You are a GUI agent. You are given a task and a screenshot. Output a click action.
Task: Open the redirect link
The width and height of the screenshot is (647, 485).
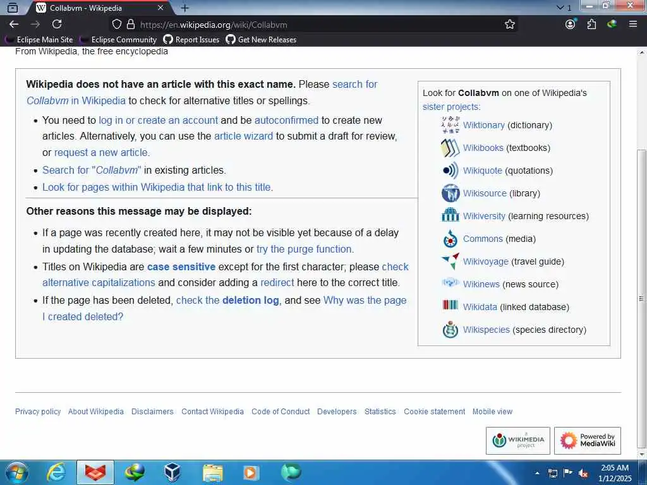coord(277,282)
